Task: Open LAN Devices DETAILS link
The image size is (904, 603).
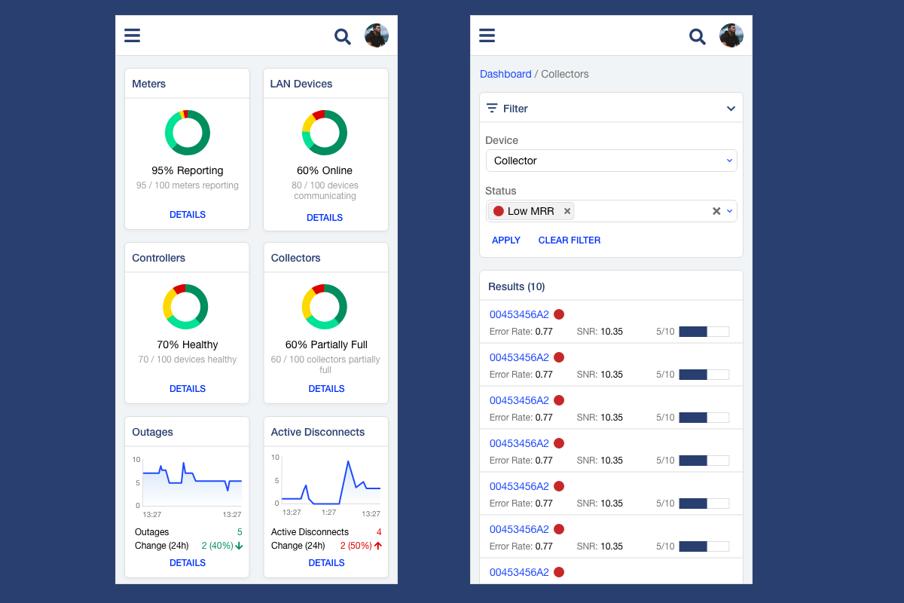Action: point(325,218)
